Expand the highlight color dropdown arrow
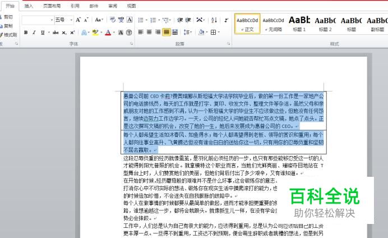The height and width of the screenshot is (238, 388). tap(101, 33)
